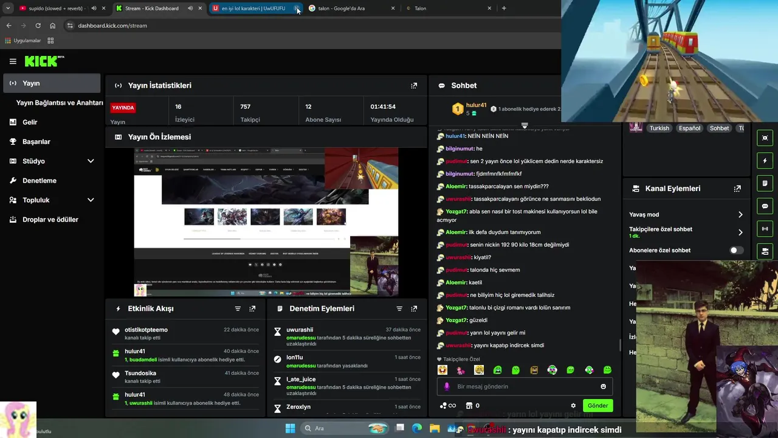Open the emoji picker in chat input
The height and width of the screenshot is (438, 778).
[603, 386]
